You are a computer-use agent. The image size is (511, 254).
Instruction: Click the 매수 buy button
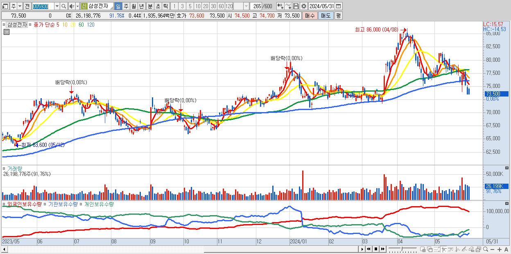click(x=310, y=16)
